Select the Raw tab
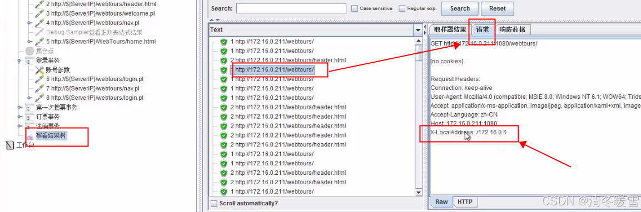641x212 pixels. click(x=441, y=202)
